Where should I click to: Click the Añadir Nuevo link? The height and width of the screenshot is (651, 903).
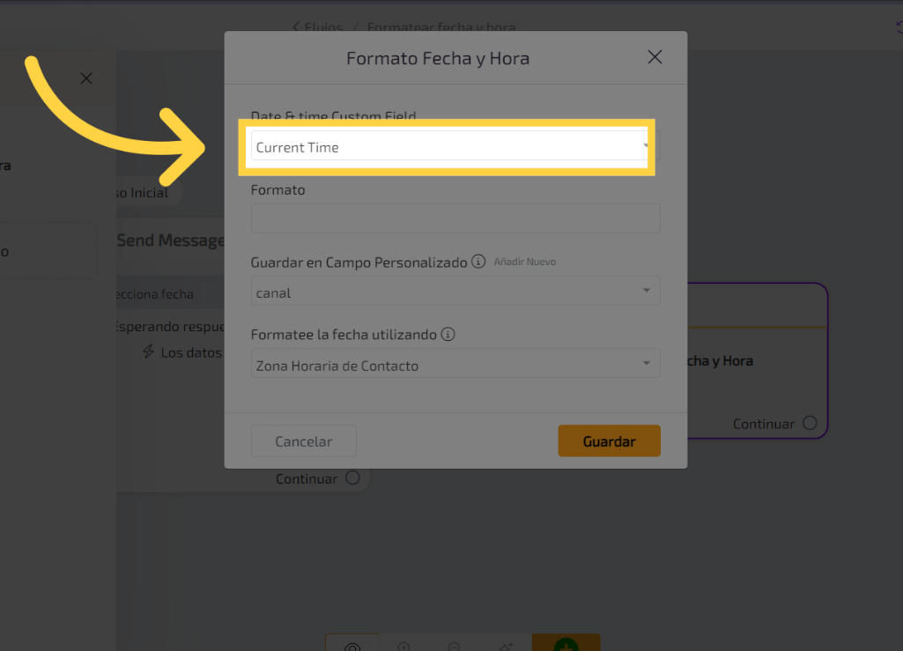click(525, 262)
